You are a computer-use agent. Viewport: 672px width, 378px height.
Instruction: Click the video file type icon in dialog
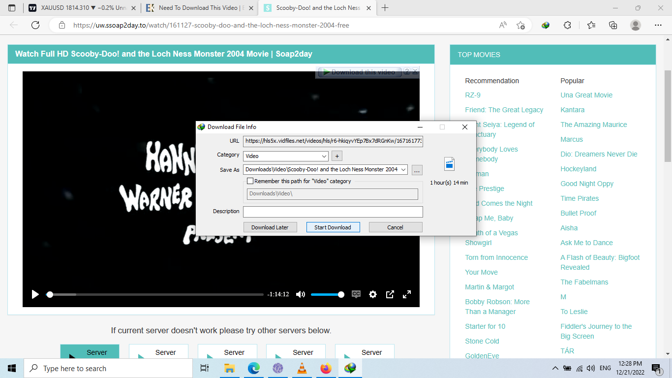[x=449, y=164]
